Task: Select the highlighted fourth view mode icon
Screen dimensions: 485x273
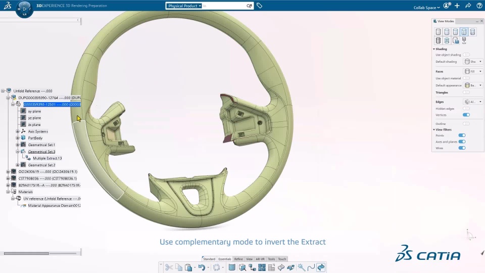Action: 464,31
